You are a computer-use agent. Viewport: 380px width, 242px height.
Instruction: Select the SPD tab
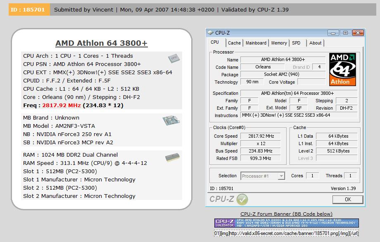tap(296, 43)
